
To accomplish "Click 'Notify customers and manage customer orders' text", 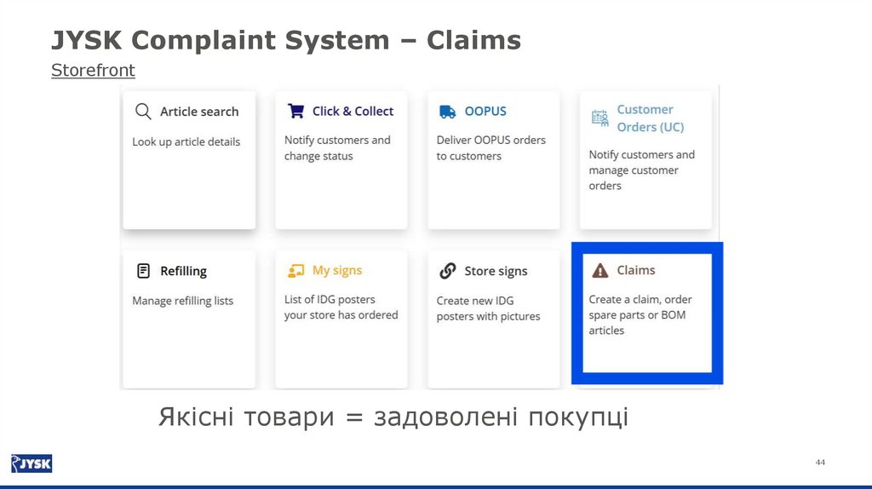I will pyautogui.click(x=642, y=170).
